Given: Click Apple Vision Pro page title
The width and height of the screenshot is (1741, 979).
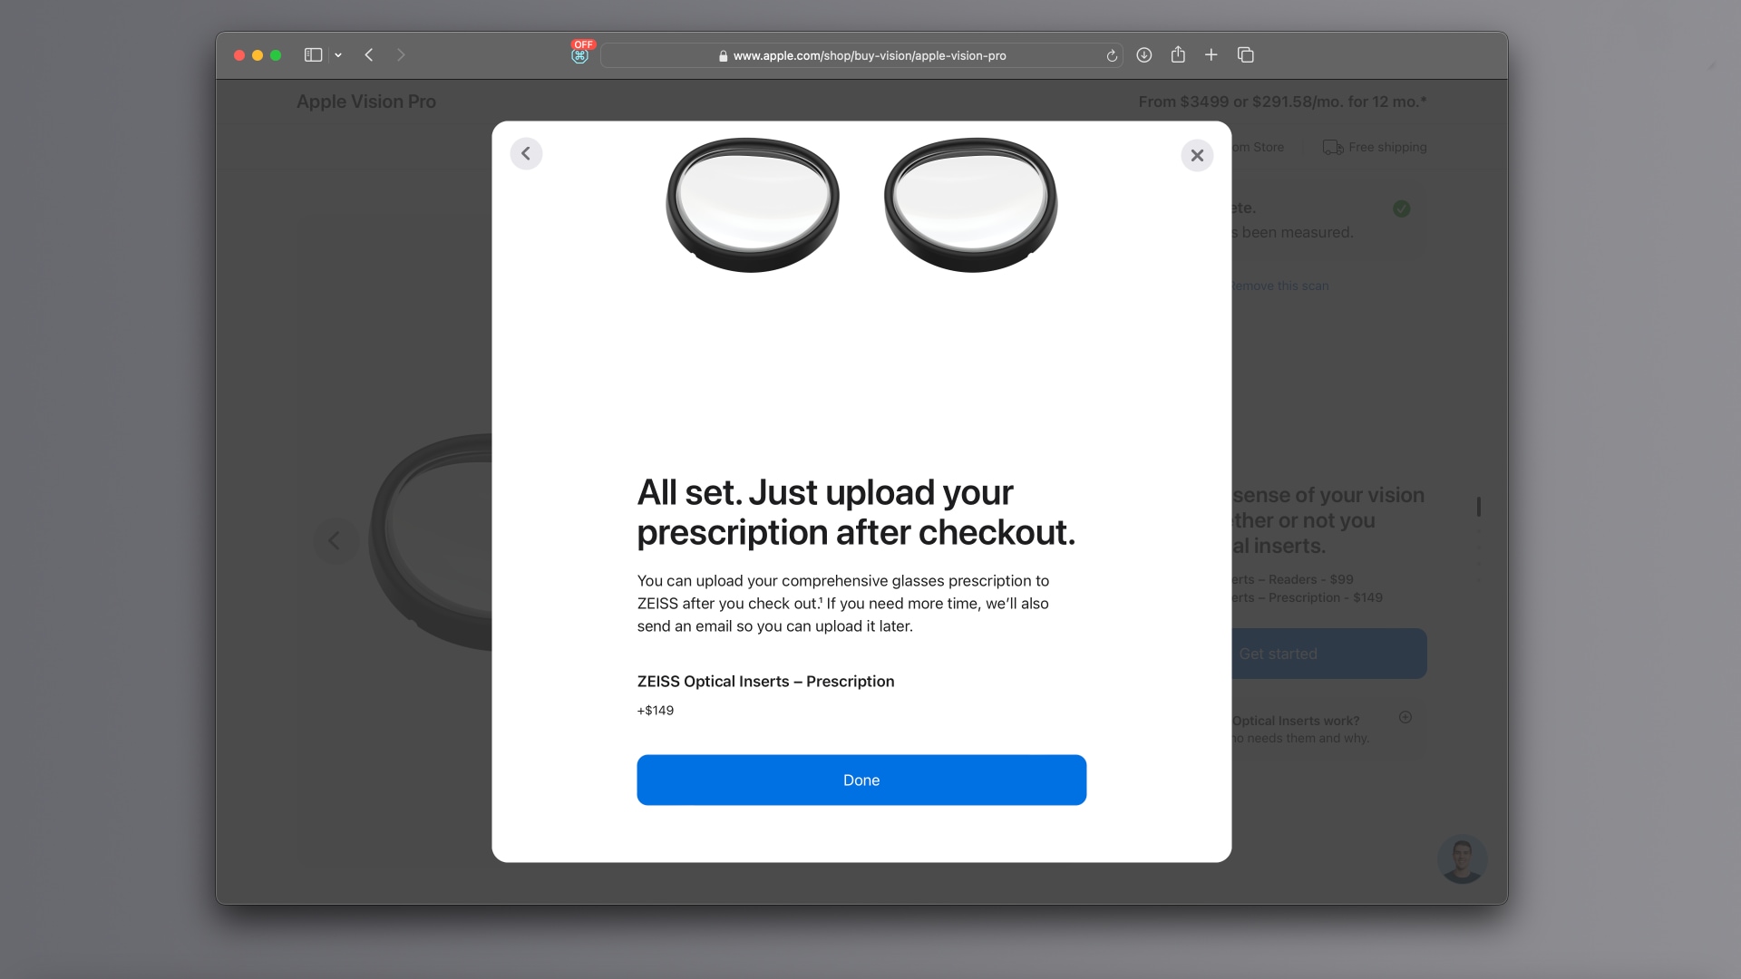Looking at the screenshot, I should [x=366, y=102].
